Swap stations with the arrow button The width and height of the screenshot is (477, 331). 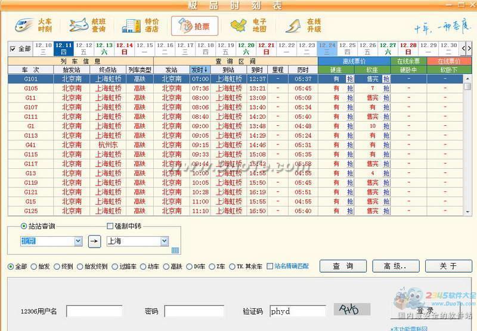95,242
